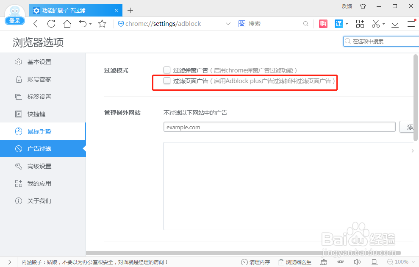Select the screenshot scissors tool
Viewport: 419px width, 267px height.
(375, 24)
